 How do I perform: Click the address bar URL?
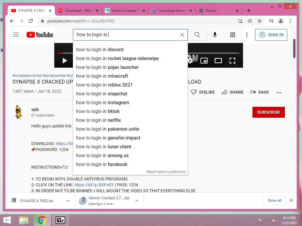pos(81,21)
